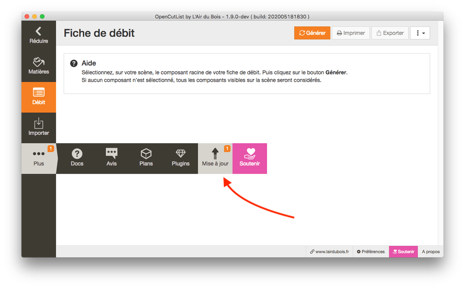The height and width of the screenshot is (288, 465).
Task: Open www.lairdubois.fr link
Action: coord(329,252)
